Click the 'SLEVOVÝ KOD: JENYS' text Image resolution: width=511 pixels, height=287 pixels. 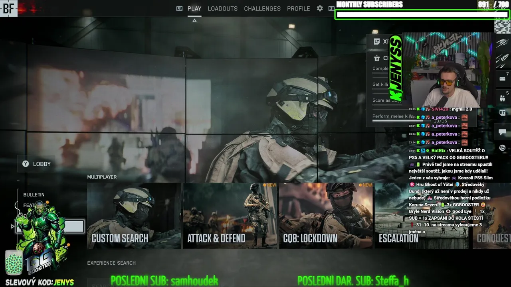[x=40, y=282]
